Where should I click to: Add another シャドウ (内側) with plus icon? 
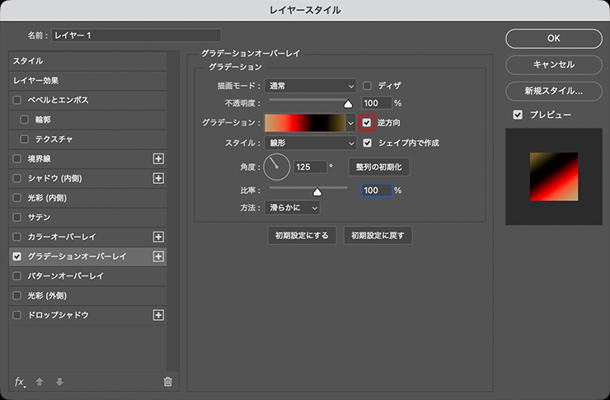click(159, 178)
